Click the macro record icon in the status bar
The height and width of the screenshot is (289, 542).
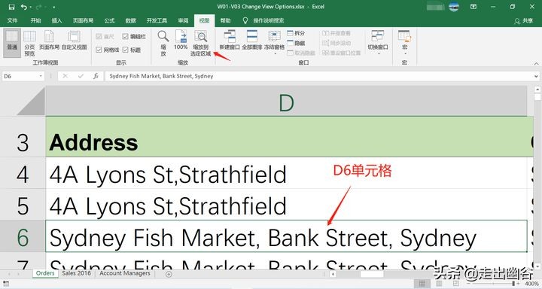[5, 284]
